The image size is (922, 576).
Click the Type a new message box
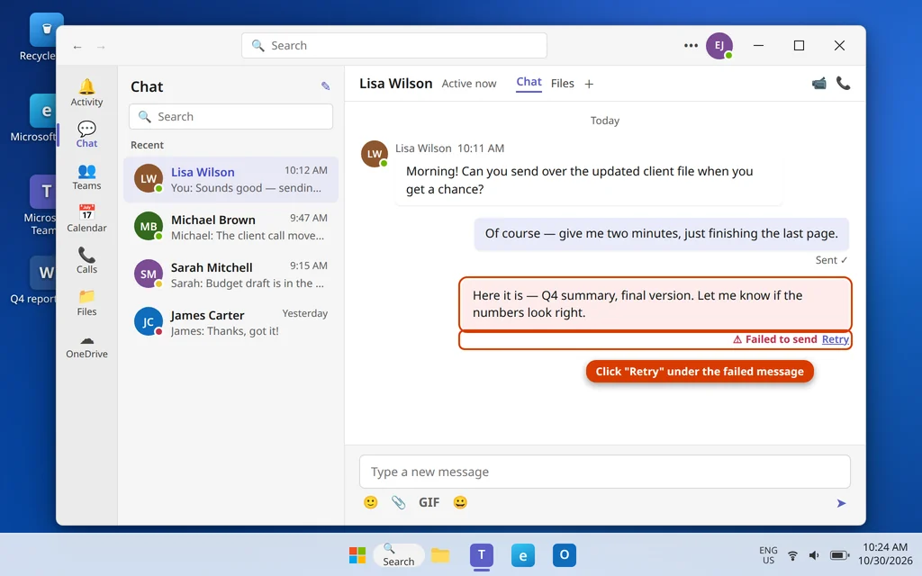pos(604,472)
